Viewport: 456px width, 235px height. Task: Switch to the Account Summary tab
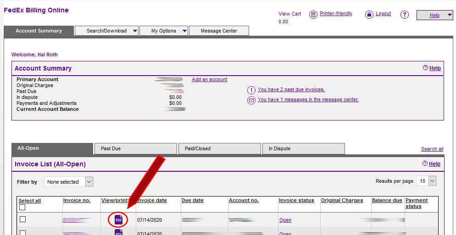tap(39, 31)
